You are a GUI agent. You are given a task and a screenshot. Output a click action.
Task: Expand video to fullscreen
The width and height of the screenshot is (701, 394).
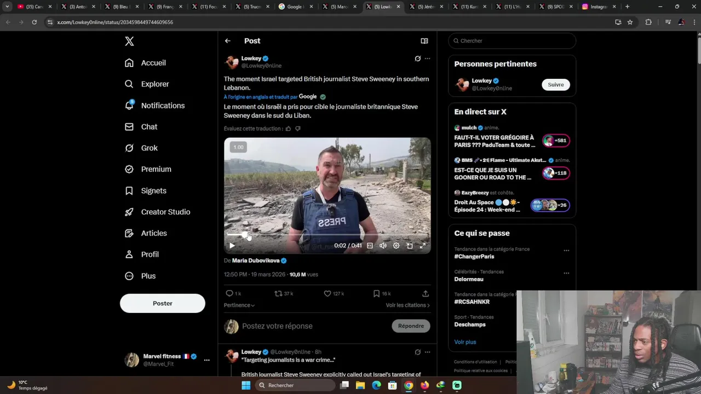click(422, 246)
